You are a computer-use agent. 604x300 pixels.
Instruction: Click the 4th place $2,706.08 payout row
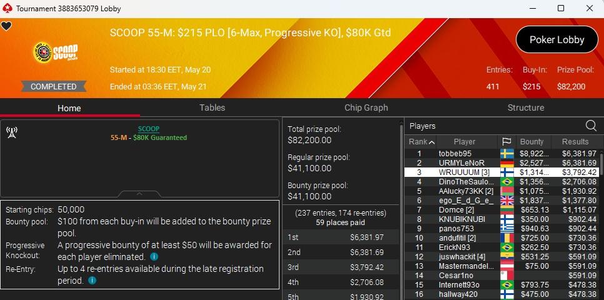[341, 282]
